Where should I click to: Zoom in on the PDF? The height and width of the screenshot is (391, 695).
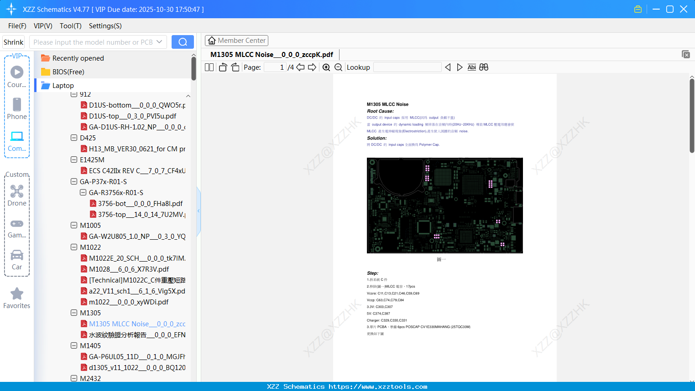(x=326, y=67)
